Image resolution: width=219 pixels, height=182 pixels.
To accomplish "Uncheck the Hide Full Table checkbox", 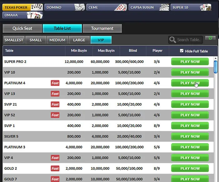I will pos(182,51).
